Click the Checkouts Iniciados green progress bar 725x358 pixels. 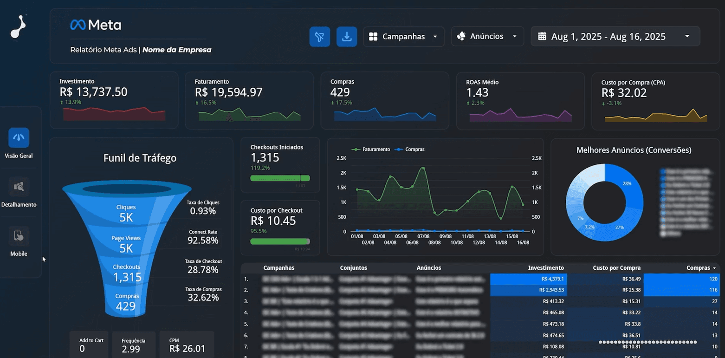click(x=279, y=178)
